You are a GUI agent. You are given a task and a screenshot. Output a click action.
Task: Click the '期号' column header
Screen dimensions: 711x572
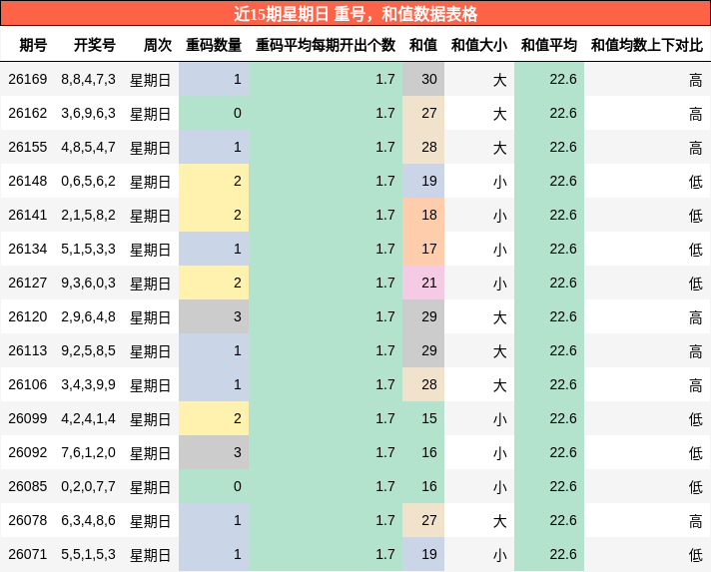click(33, 45)
